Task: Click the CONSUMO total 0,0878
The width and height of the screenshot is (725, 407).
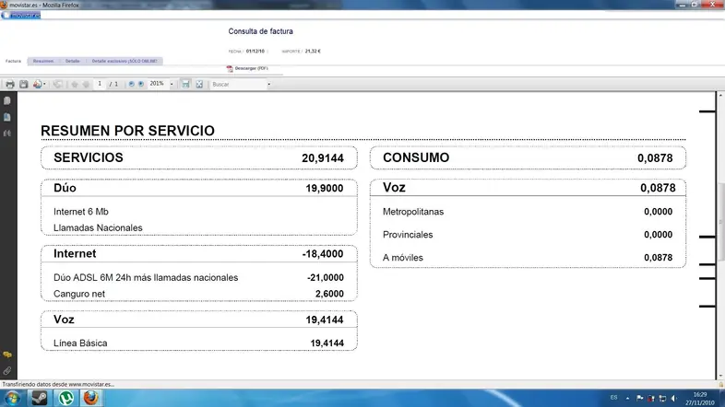Action: [655, 158]
